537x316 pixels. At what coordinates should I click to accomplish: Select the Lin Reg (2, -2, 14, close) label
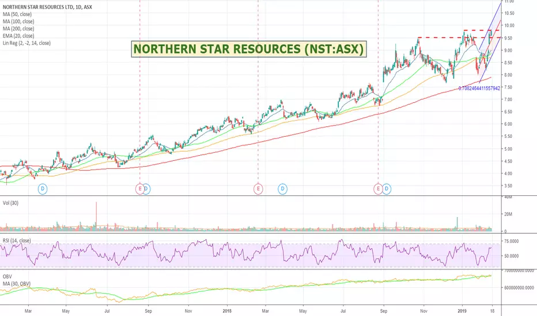[27, 43]
